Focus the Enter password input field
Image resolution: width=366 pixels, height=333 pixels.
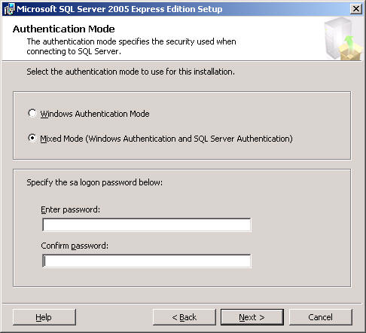coord(147,225)
